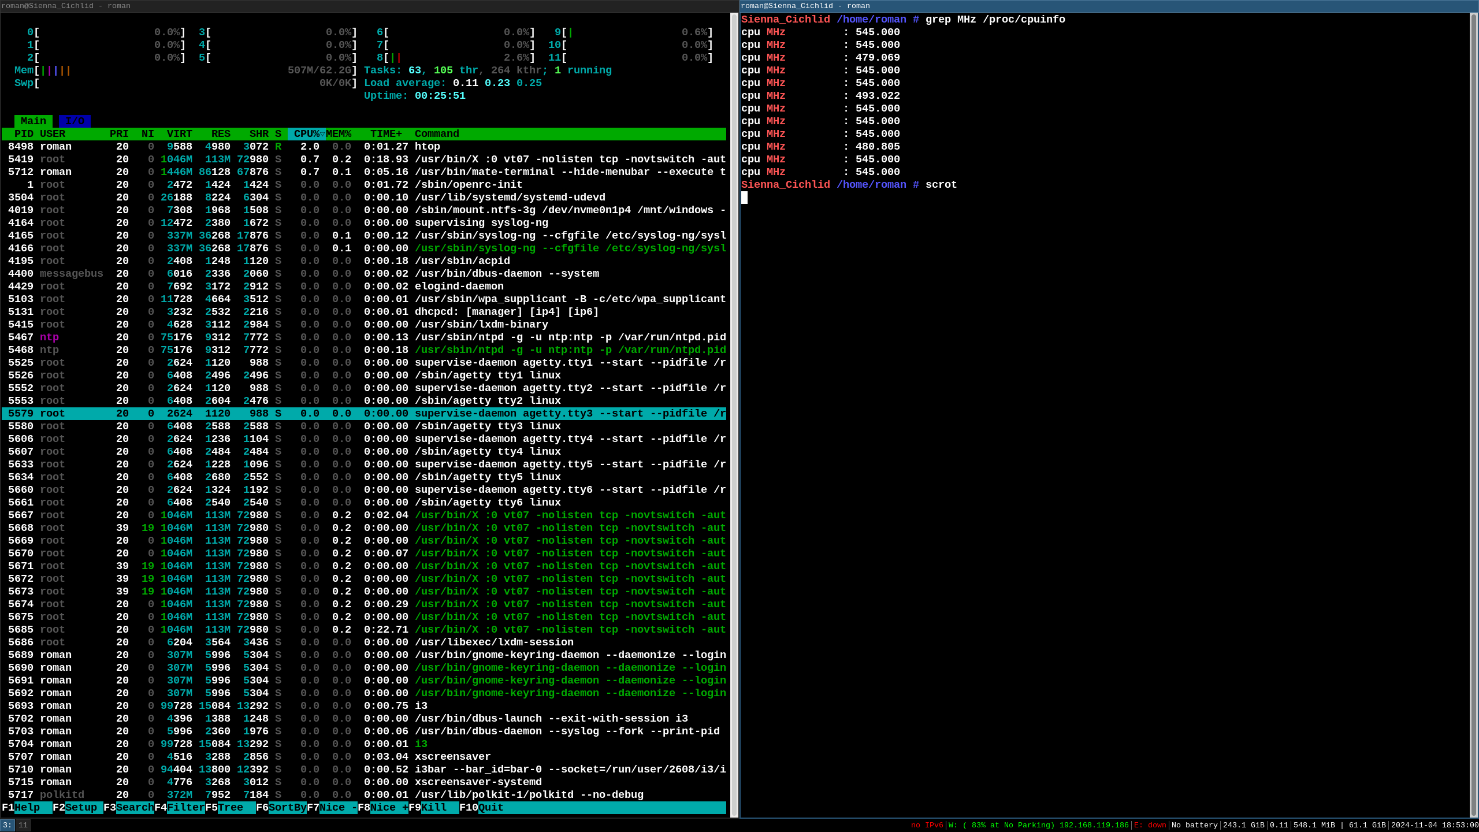Select the supervising syslog-ng row

tap(364, 223)
